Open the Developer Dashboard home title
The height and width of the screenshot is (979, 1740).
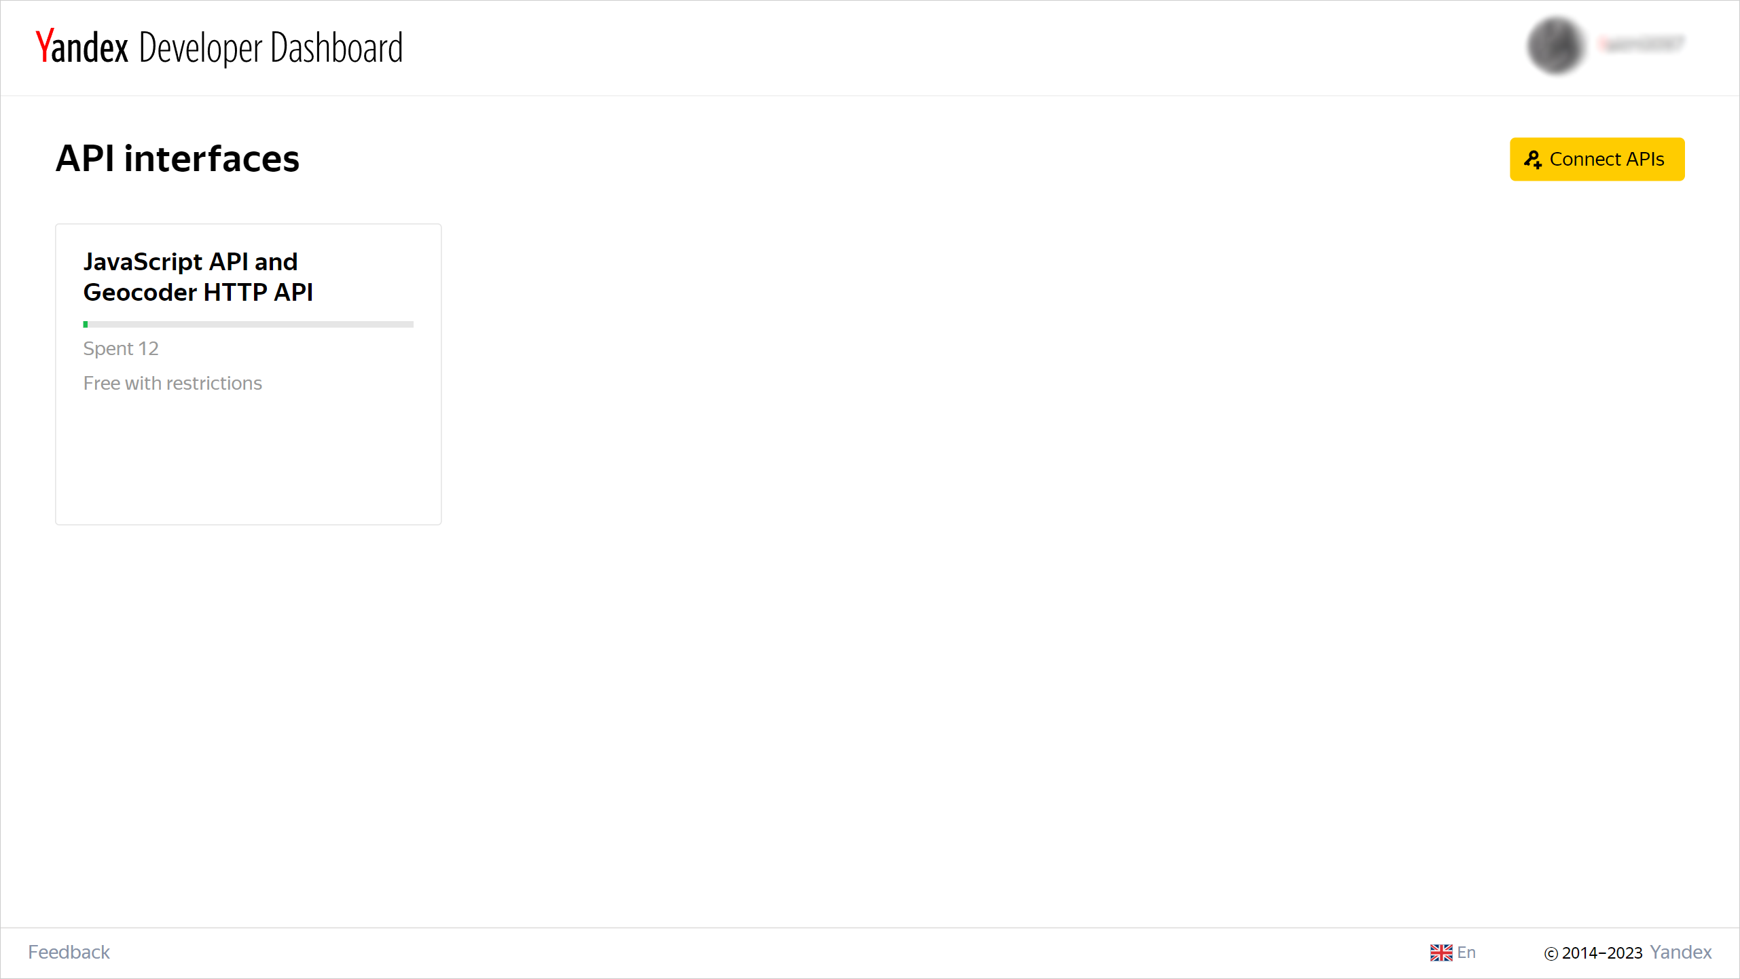click(x=270, y=48)
